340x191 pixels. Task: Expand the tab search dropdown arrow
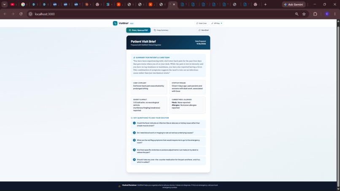click(x=4, y=4)
